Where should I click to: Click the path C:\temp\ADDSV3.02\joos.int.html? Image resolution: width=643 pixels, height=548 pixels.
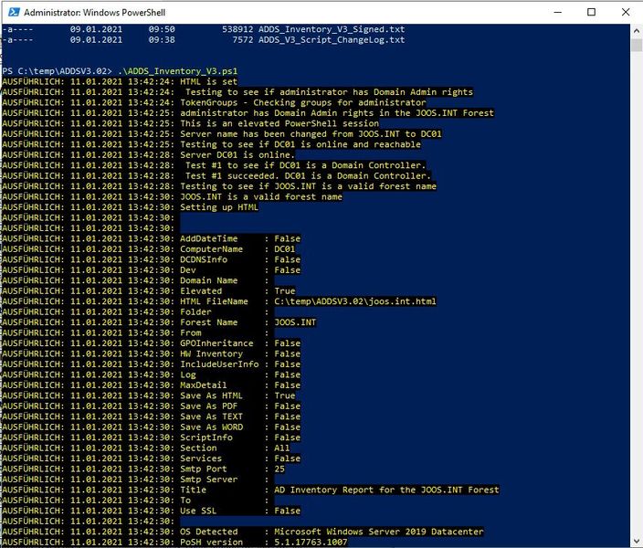[355, 301]
